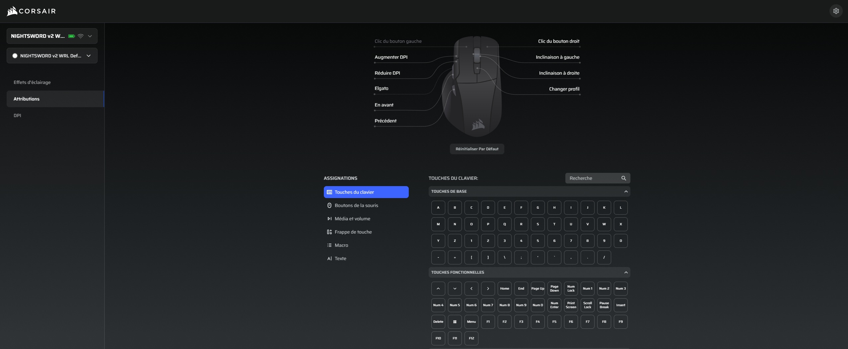Choose the backslash key
The width and height of the screenshot is (848, 349).
pyautogui.click(x=505, y=257)
